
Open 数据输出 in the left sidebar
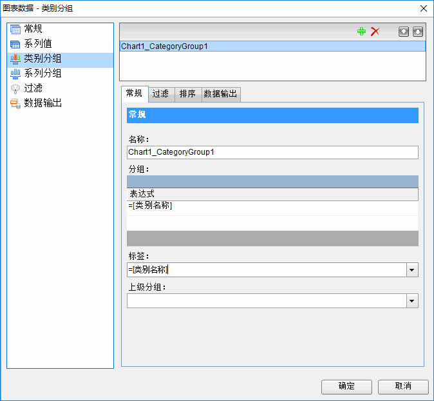click(x=42, y=103)
